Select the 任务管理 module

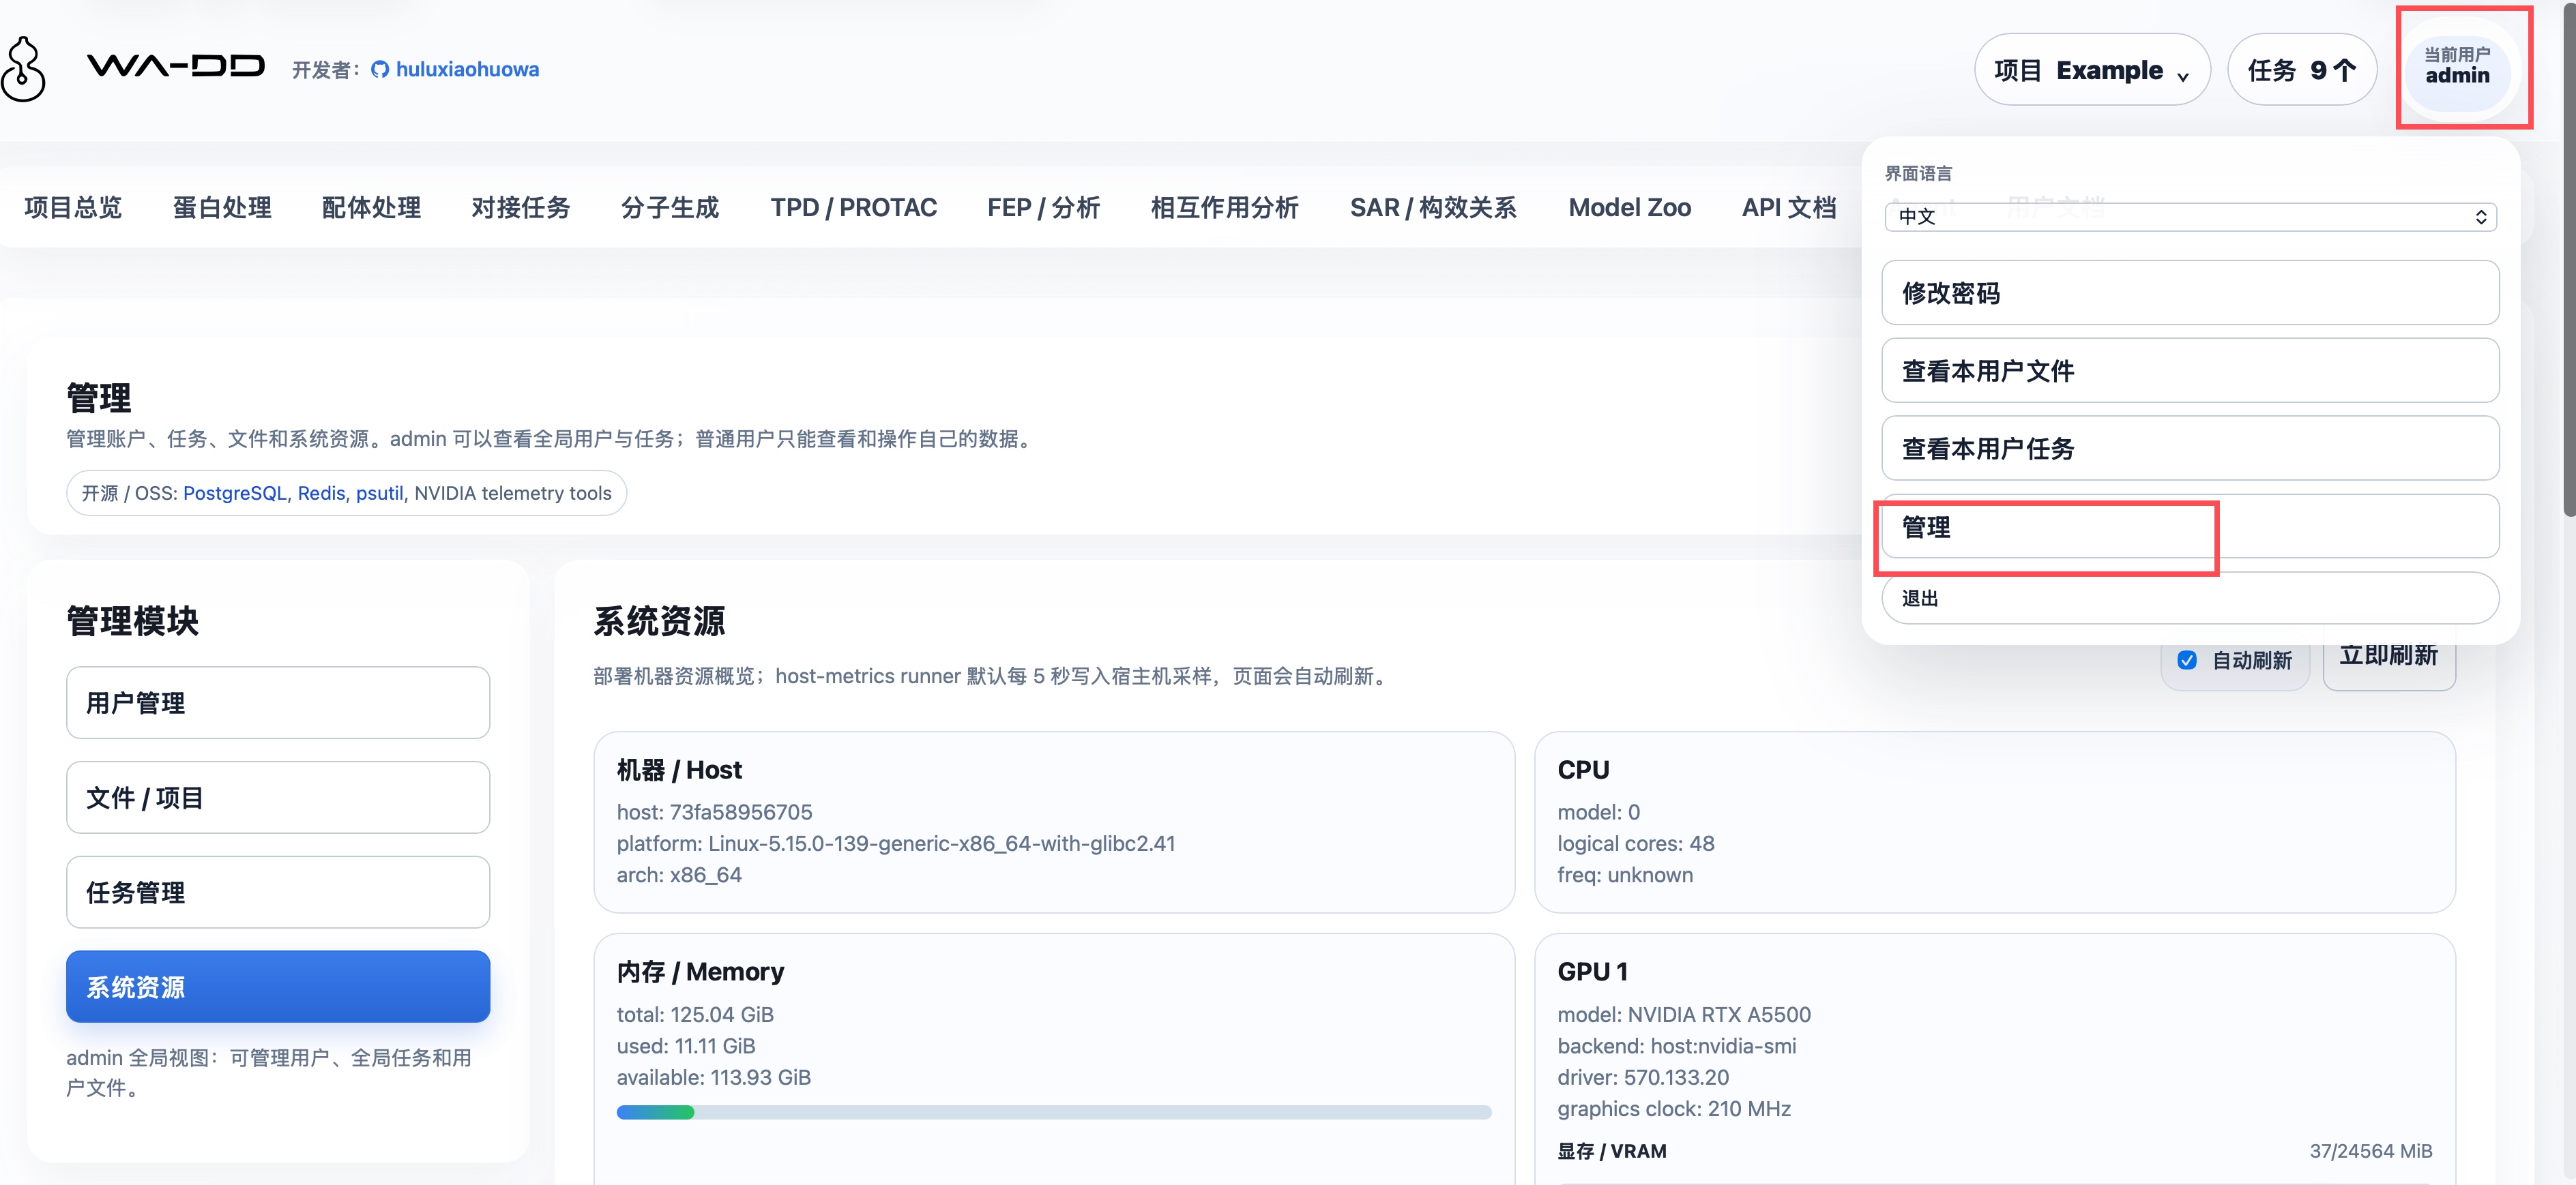278,892
